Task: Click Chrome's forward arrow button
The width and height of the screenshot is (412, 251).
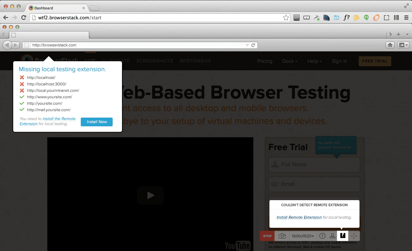Action: tap(14, 18)
